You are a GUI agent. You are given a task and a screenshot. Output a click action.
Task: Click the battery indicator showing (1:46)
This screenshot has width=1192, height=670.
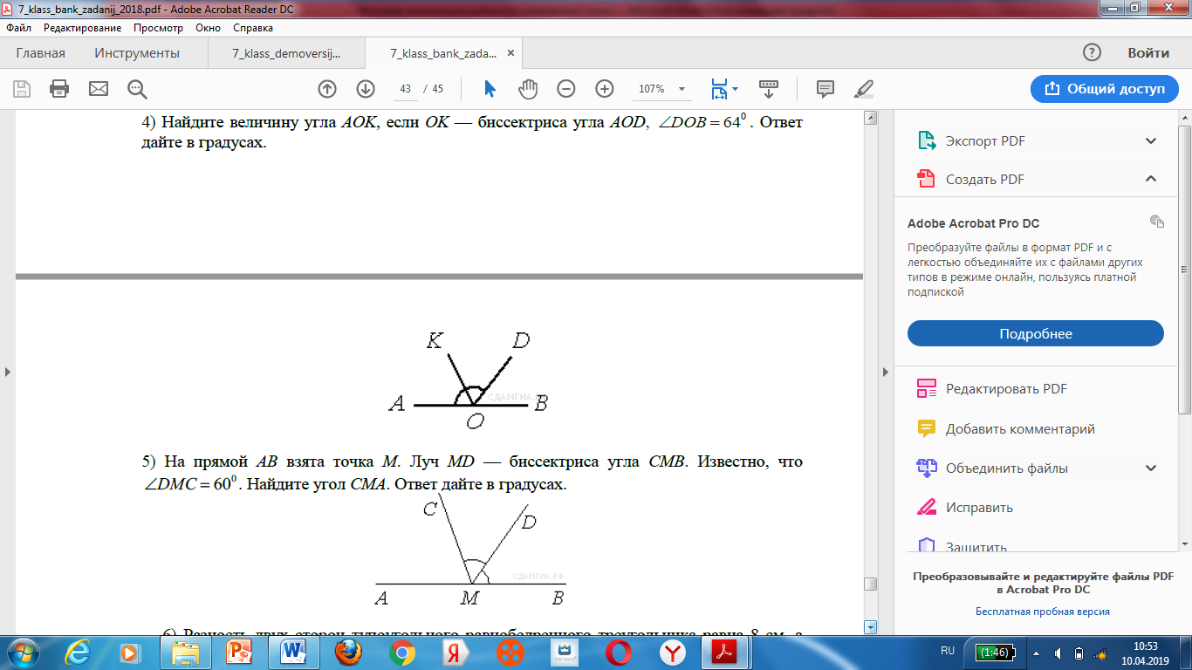coord(993,652)
